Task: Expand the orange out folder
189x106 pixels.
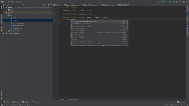Action: click(x=6, y=12)
